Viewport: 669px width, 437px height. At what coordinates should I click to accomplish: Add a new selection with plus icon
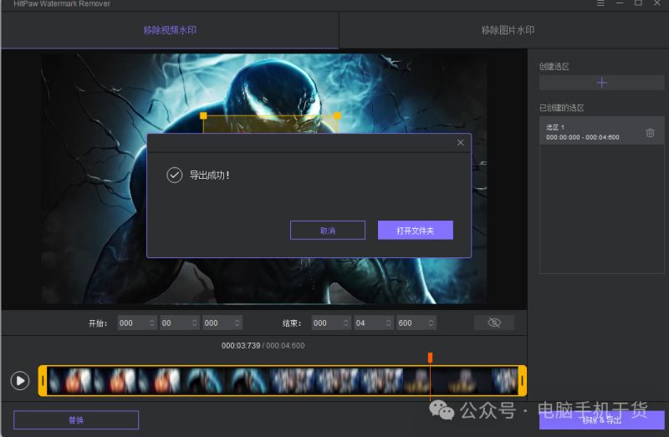(601, 83)
